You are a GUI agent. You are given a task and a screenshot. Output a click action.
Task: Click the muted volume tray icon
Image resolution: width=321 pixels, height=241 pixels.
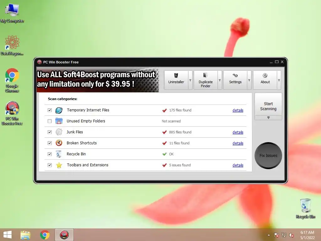click(x=292, y=235)
